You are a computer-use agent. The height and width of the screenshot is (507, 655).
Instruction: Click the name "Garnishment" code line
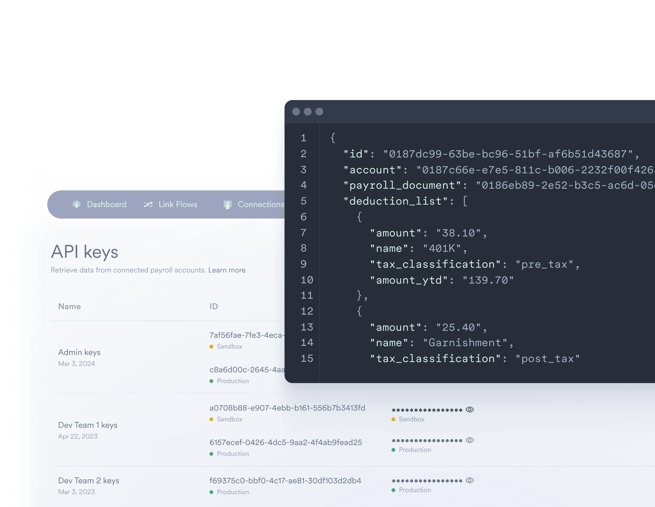442,342
